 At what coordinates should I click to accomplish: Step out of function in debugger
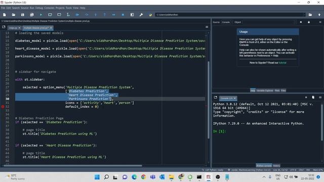105,15
